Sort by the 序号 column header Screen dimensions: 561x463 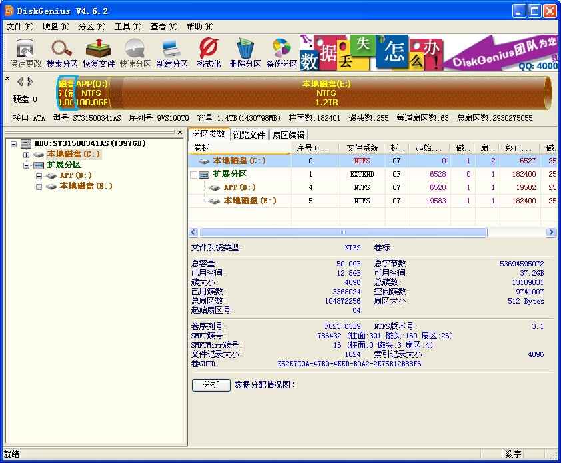click(x=316, y=148)
